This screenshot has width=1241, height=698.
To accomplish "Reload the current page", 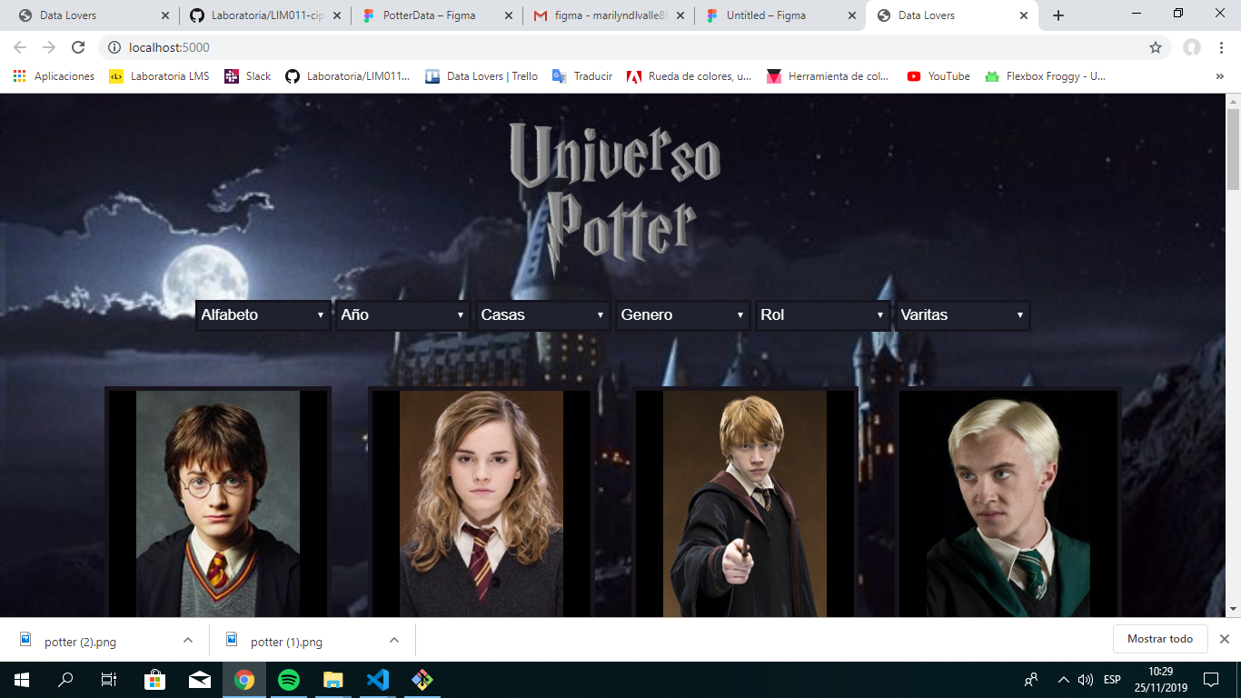I will tap(78, 47).
